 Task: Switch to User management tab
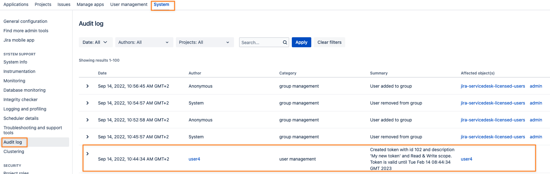tap(129, 4)
